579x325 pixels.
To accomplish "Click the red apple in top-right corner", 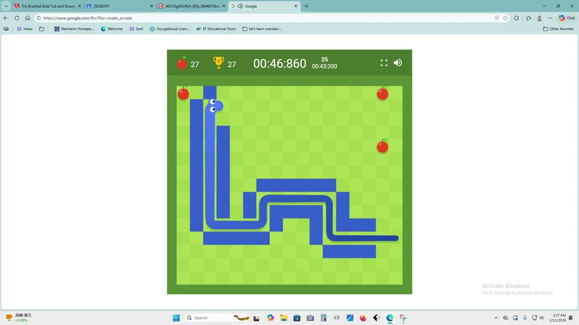I will point(382,93).
